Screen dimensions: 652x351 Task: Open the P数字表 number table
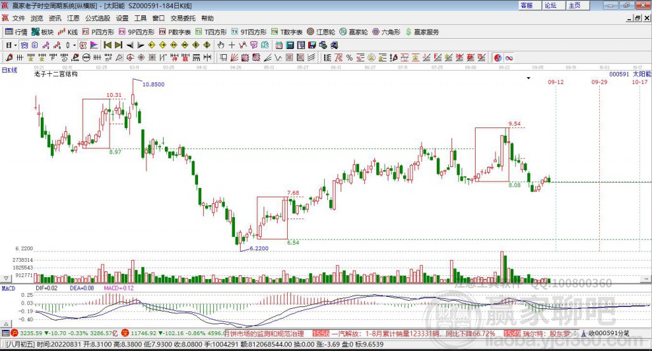coord(175,32)
